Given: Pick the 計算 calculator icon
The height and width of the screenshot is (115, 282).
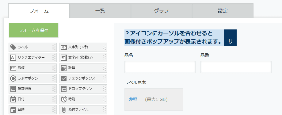Looking at the screenshot, I should [64, 68].
